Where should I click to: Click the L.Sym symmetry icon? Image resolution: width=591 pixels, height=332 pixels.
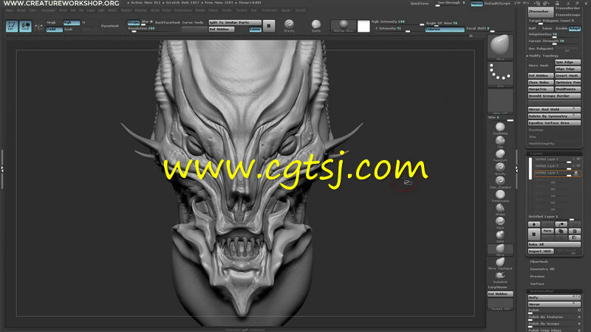point(38,27)
